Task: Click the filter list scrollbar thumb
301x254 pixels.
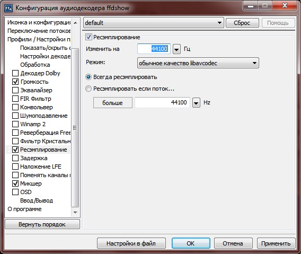Action: (x=75, y=128)
